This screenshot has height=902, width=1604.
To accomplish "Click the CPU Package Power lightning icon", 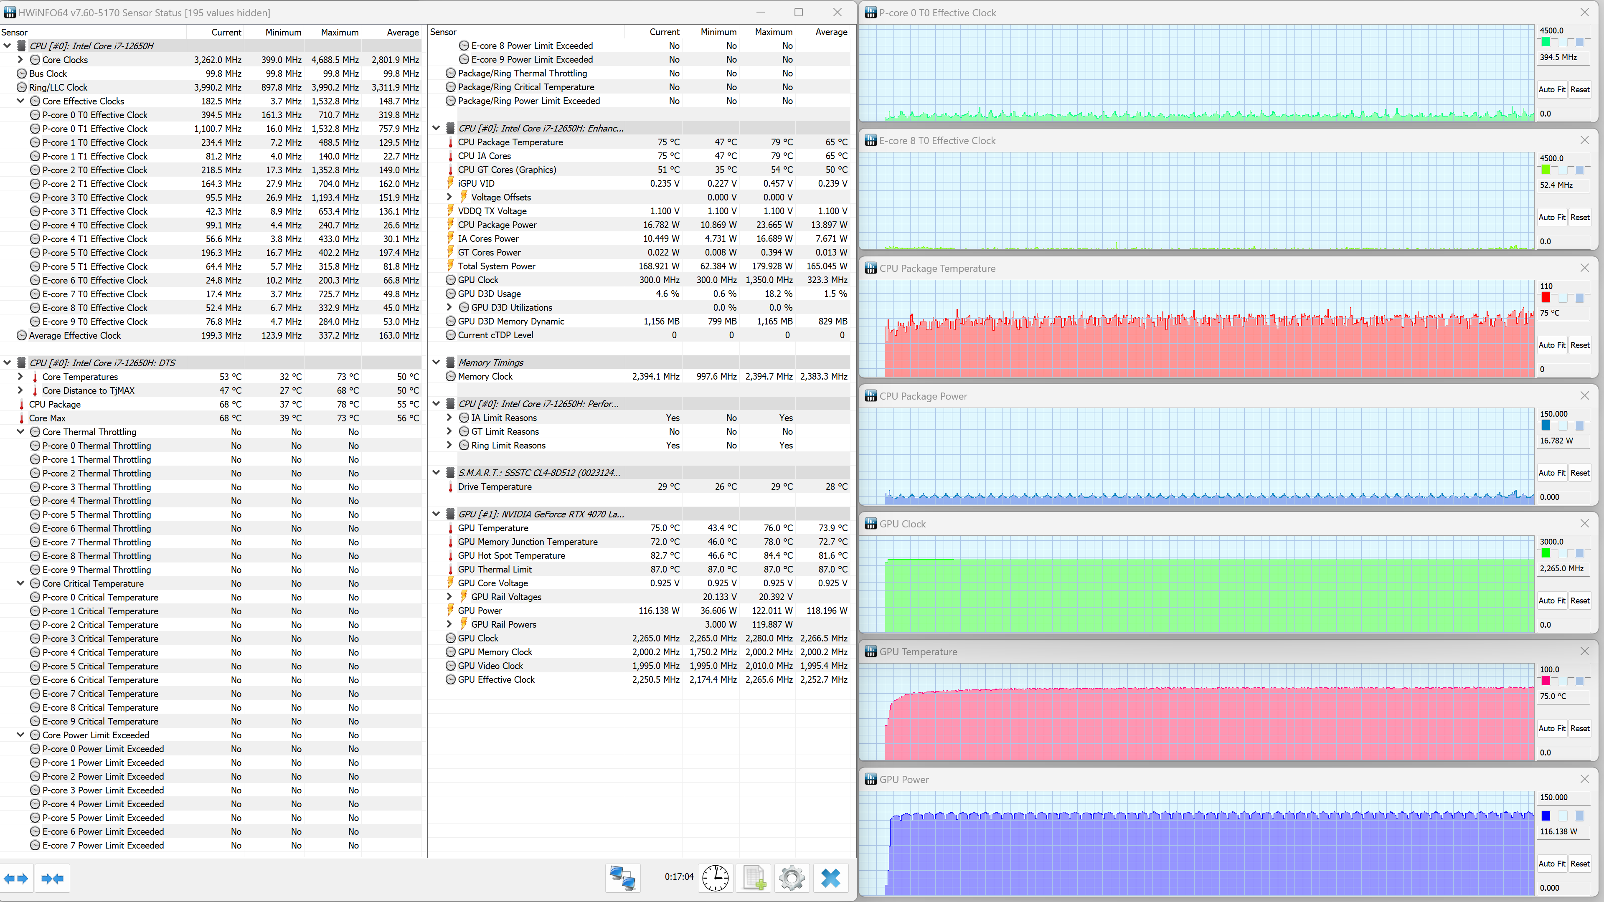I will coord(451,225).
